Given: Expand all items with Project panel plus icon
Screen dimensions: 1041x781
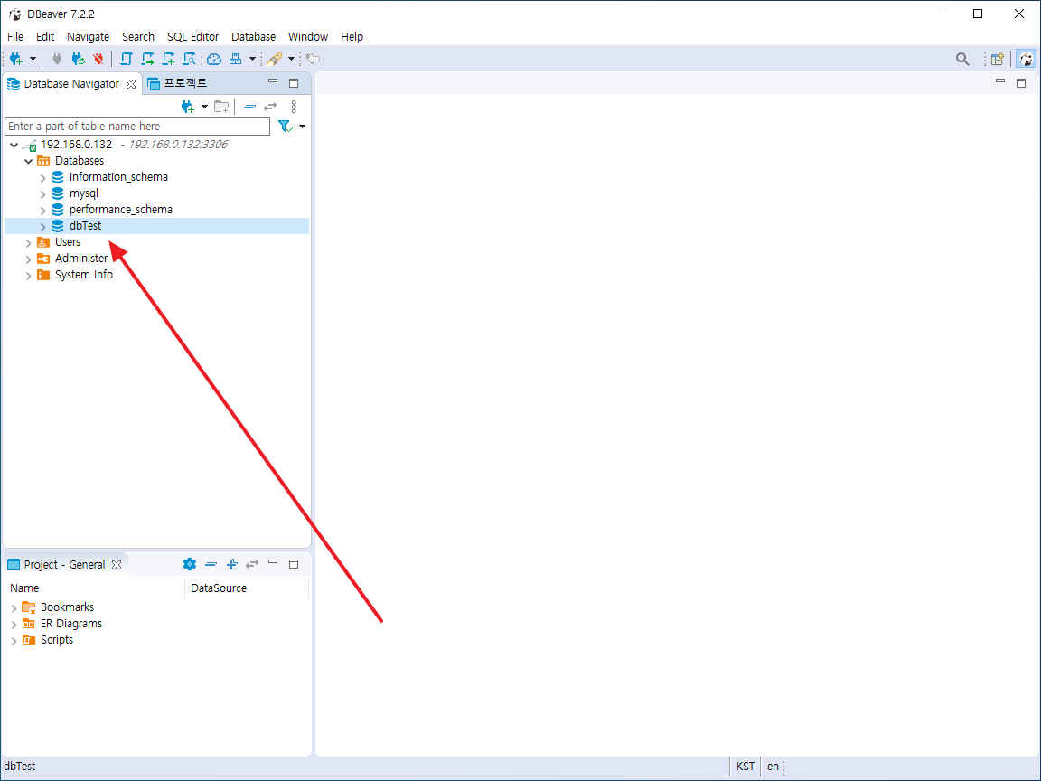Looking at the screenshot, I should click(x=231, y=564).
